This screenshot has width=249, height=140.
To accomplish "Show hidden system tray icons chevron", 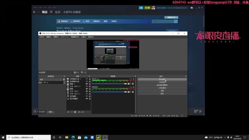I will pyautogui.click(x=225, y=137).
